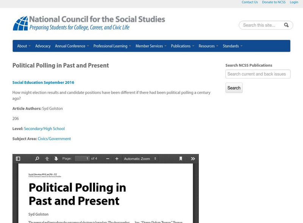Follow the Donate to NCSS link

[274, 2]
